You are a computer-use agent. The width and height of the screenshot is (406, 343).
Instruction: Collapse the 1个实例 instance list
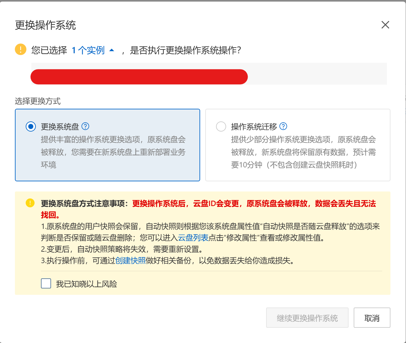coord(88,50)
